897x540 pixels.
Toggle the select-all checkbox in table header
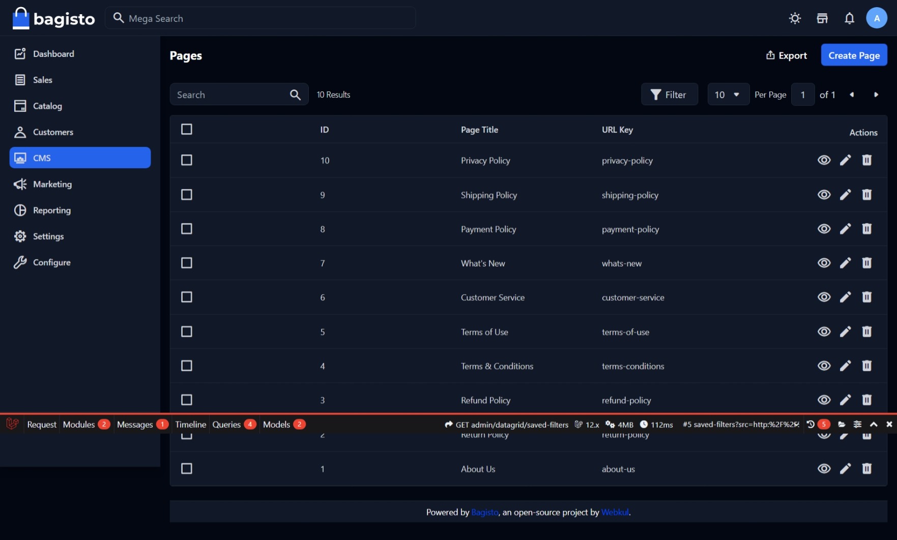click(187, 130)
